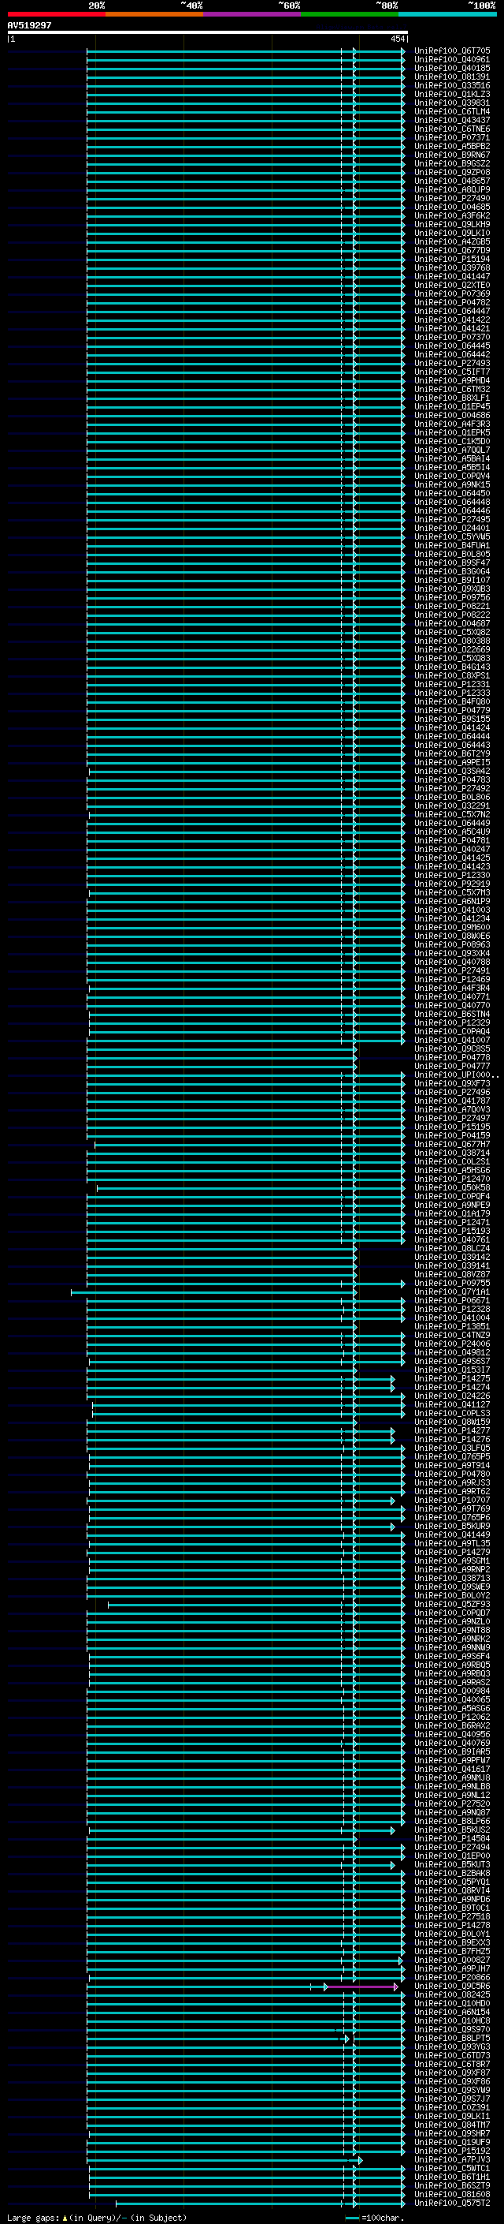
Task: Select hit UniRef100_O82425
Action: [452, 1994]
